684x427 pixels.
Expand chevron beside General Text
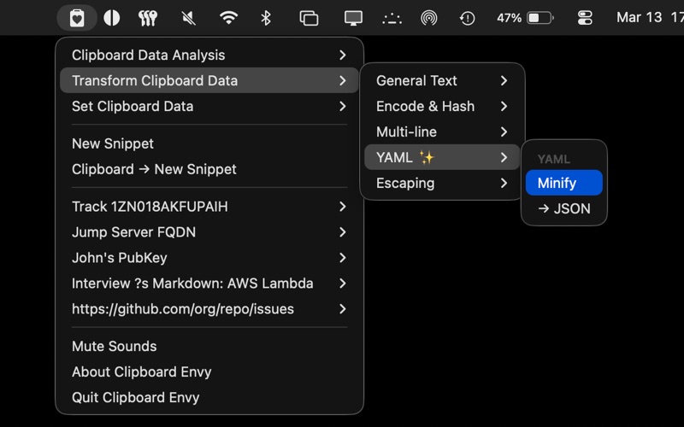[504, 80]
